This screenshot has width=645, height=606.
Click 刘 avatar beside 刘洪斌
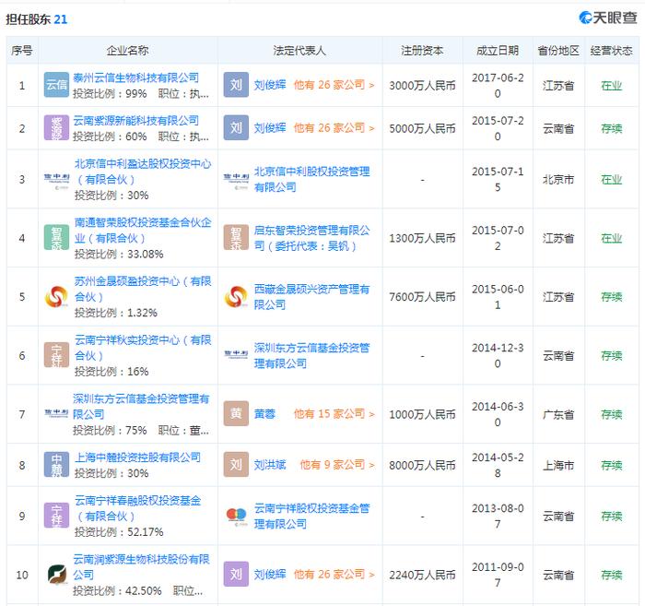click(x=236, y=464)
